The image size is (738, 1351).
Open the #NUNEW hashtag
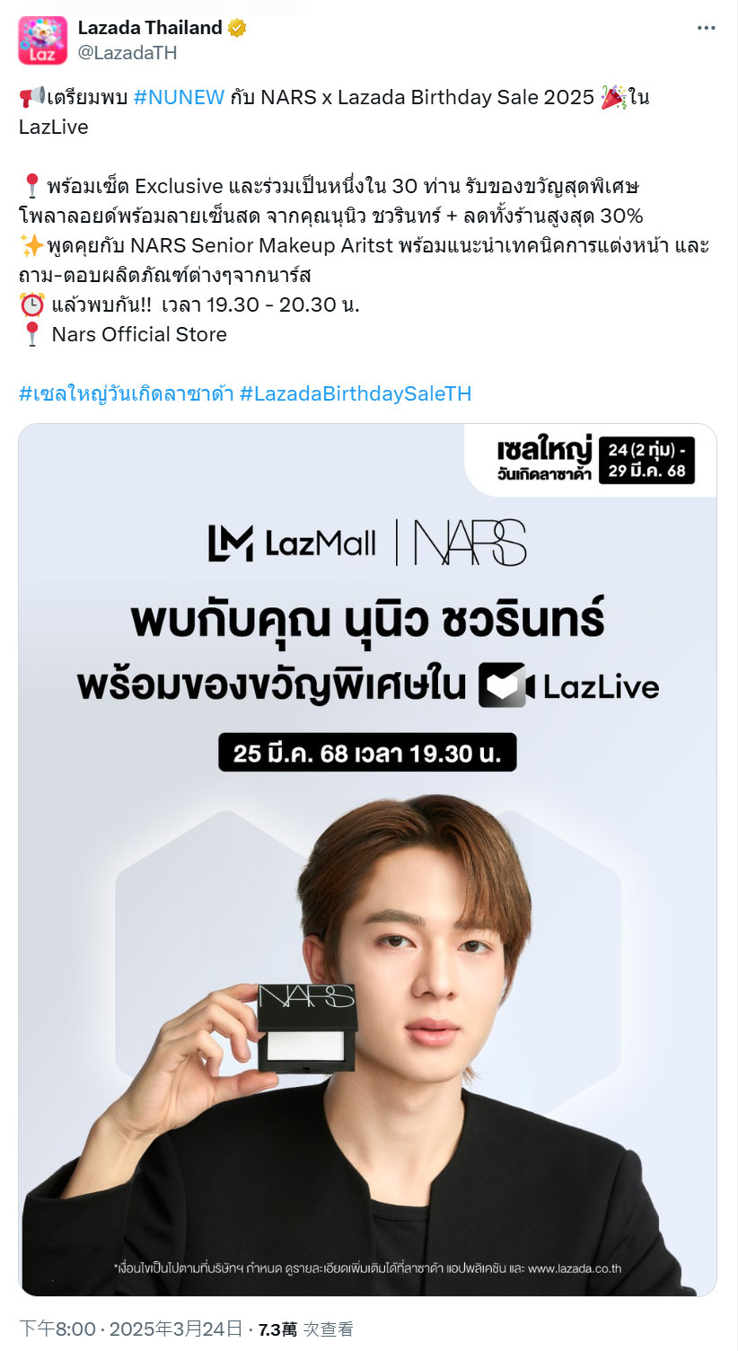[179, 97]
